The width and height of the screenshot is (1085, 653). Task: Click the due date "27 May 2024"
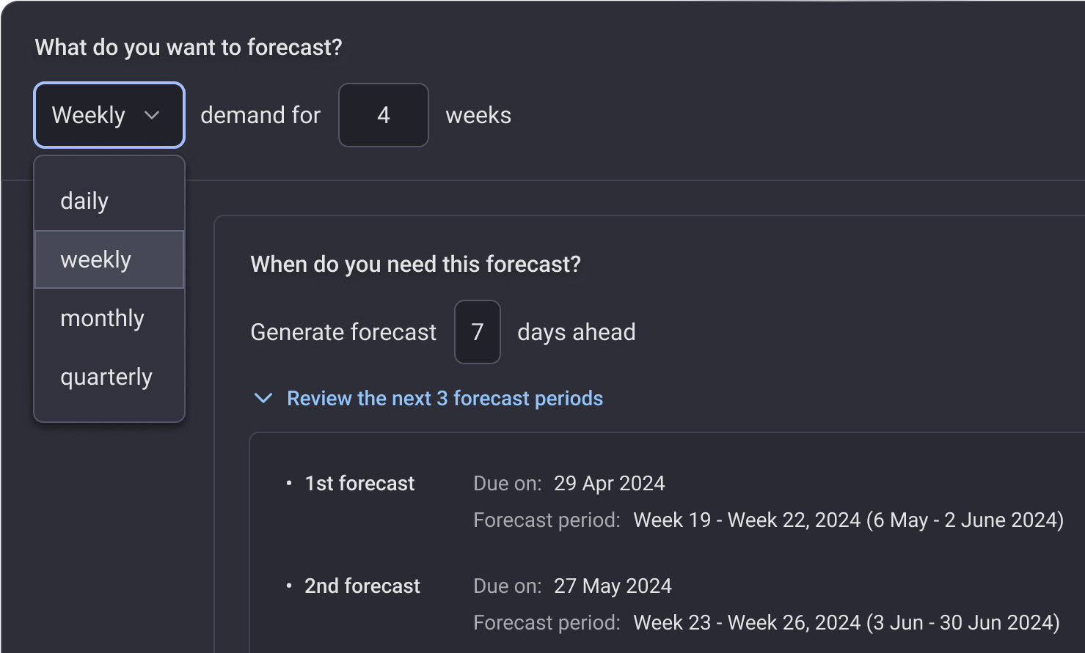(613, 586)
